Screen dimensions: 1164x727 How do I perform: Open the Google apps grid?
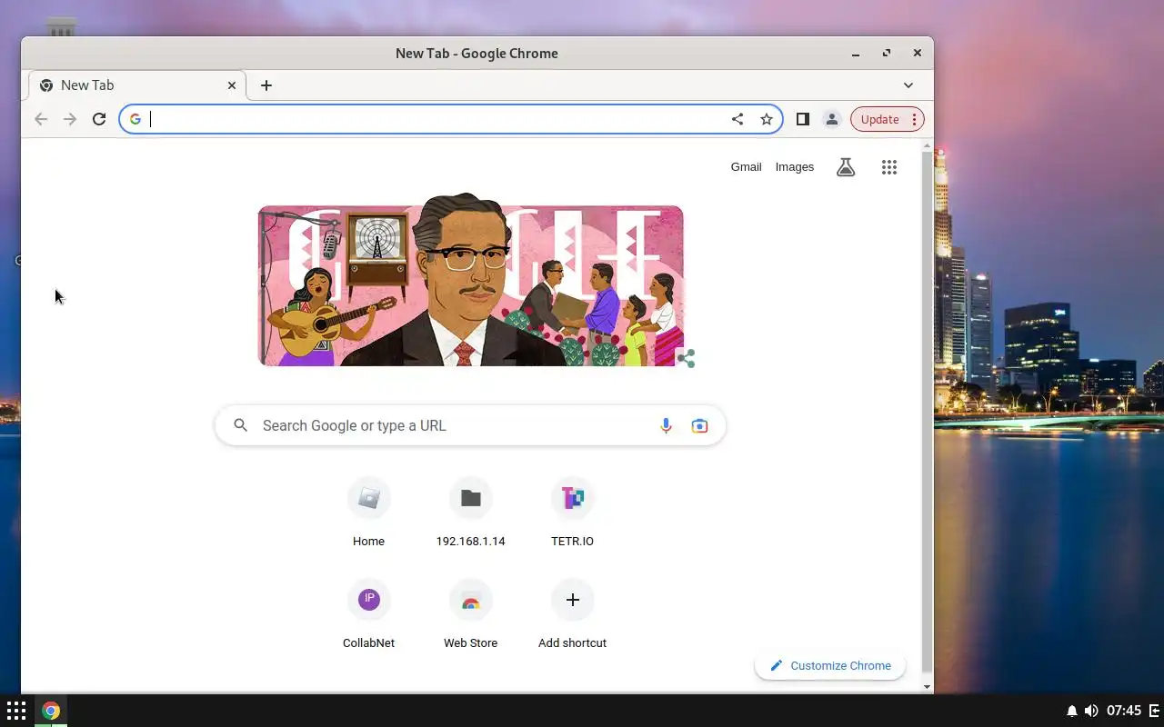[x=889, y=167]
